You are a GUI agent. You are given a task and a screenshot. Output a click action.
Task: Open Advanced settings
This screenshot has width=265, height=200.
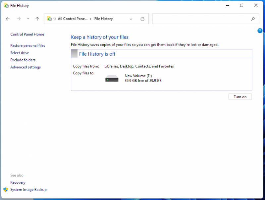pos(26,67)
